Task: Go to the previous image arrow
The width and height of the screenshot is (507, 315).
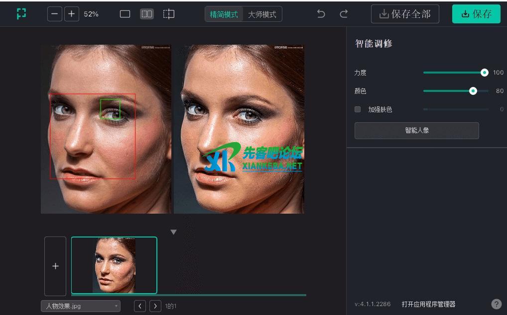Action: tap(140, 306)
